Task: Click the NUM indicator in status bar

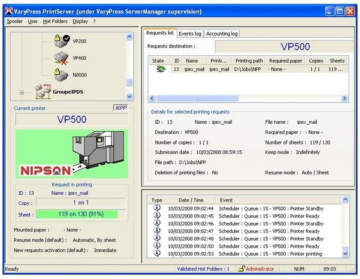Action: point(299,269)
